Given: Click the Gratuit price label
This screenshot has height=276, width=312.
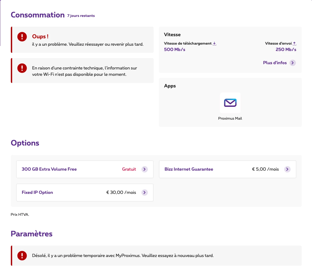Looking at the screenshot, I should [129, 169].
